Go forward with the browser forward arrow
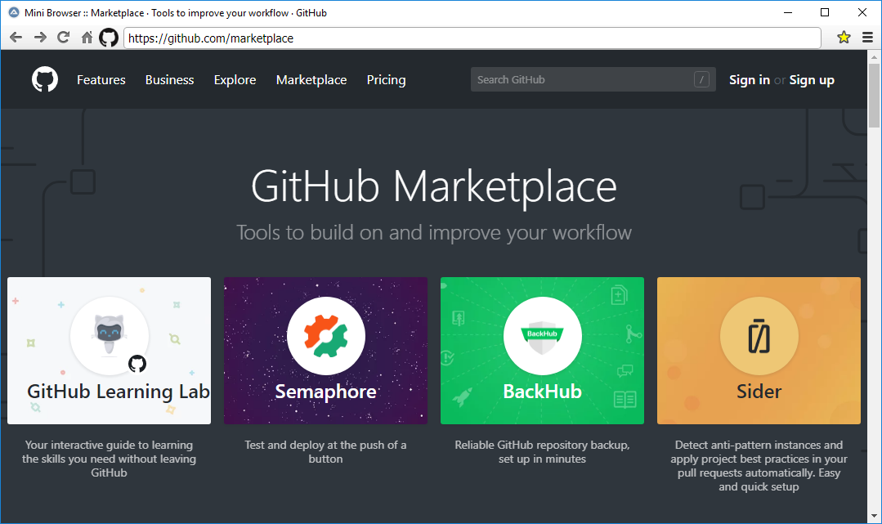The image size is (882, 524). point(40,38)
